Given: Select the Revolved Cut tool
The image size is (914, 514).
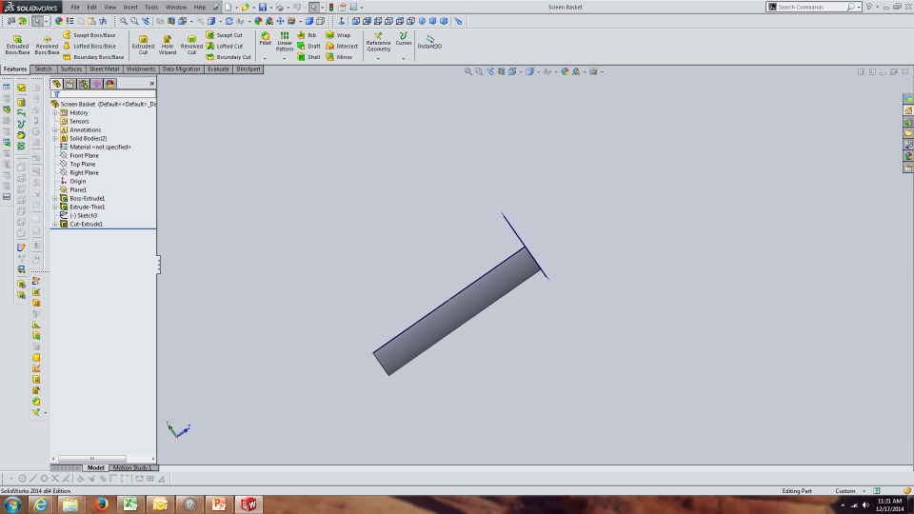Looking at the screenshot, I should [x=191, y=45].
